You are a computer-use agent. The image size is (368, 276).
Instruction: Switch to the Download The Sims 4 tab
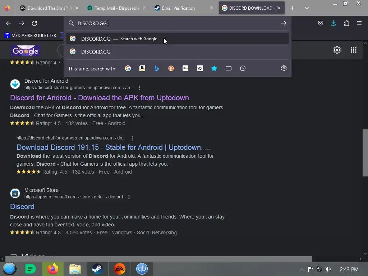click(49, 8)
